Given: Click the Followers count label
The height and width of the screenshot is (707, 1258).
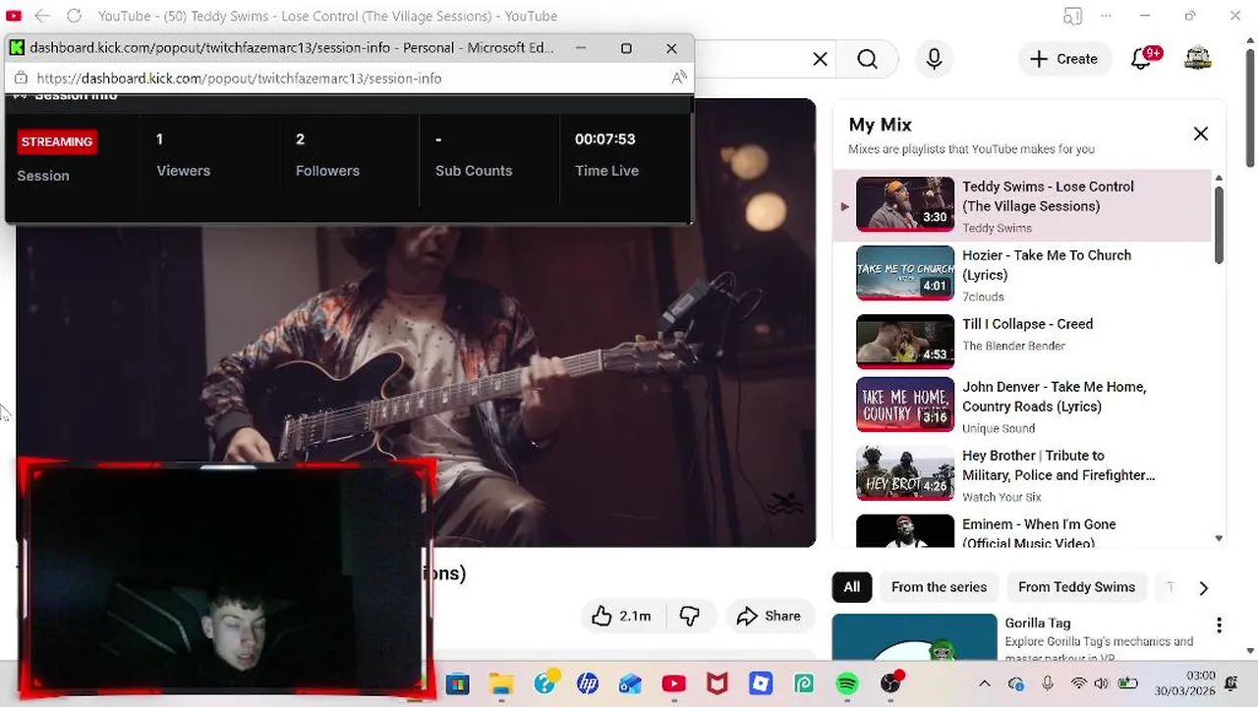Looking at the screenshot, I should click(x=327, y=171).
